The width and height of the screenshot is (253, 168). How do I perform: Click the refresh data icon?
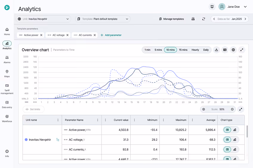pos(203,19)
